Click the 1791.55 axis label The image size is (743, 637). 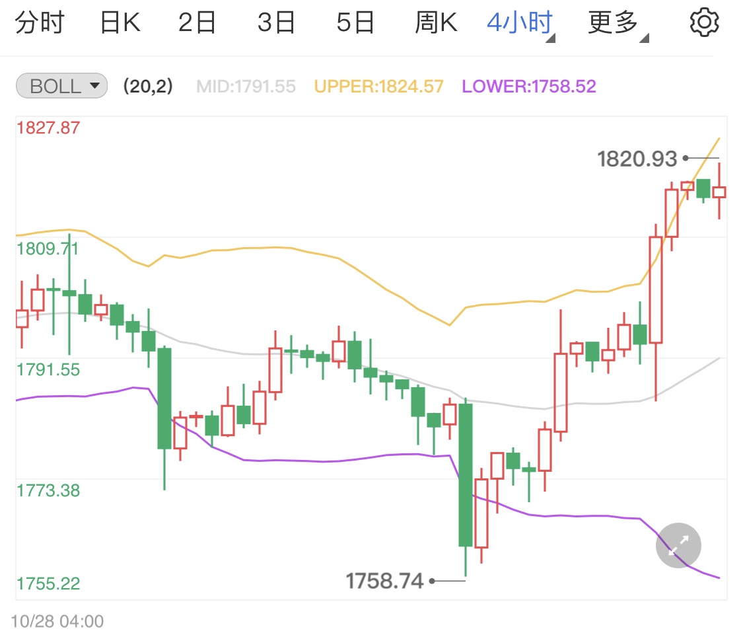(x=48, y=369)
